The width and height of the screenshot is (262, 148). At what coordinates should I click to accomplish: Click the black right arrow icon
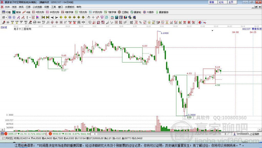[x=57, y=17]
